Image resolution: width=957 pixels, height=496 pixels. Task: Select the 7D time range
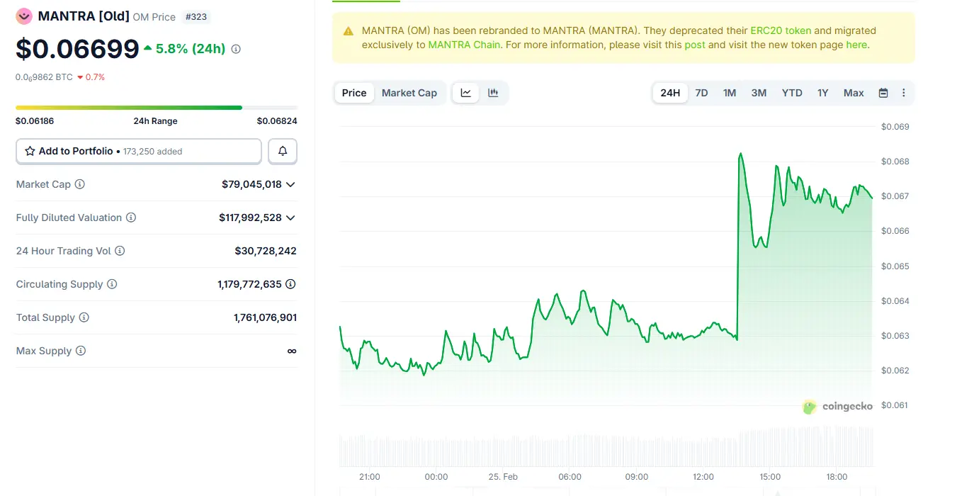pos(701,93)
